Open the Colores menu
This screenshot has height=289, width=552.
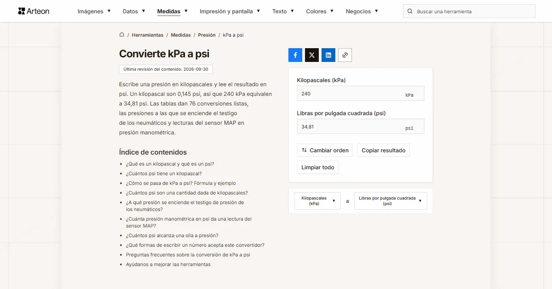[x=320, y=11]
